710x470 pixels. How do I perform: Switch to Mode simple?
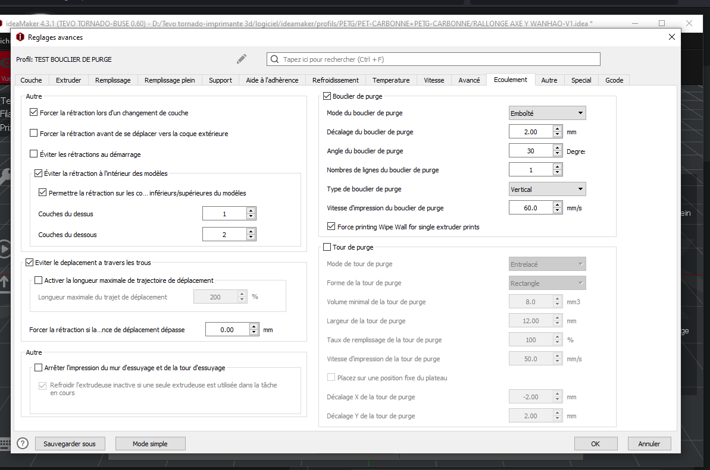151,444
